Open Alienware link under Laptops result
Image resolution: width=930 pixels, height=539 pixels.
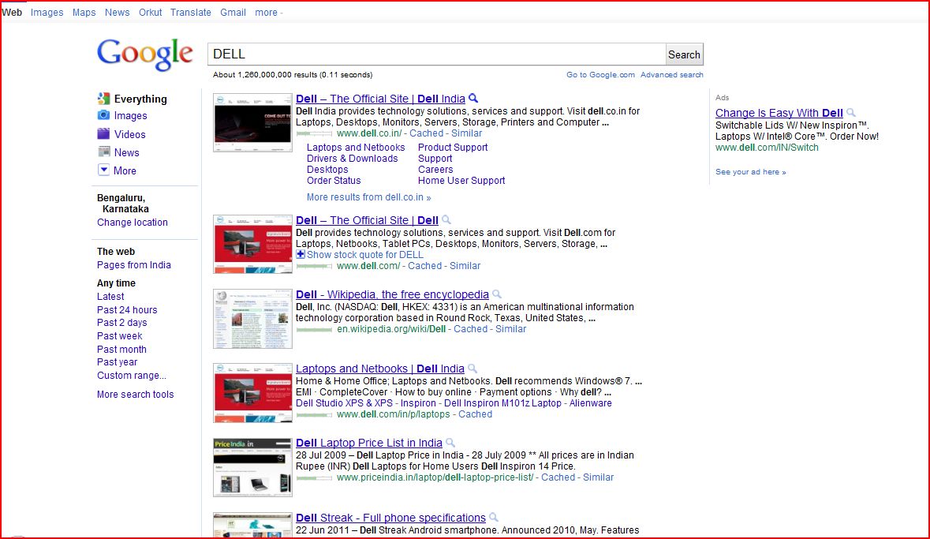(590, 403)
